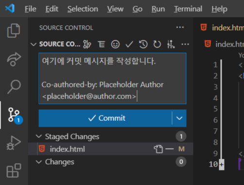Collapse the SOURCE CO... repository section
Image resolution: width=244 pixels, height=185 pixels.
pos(34,44)
